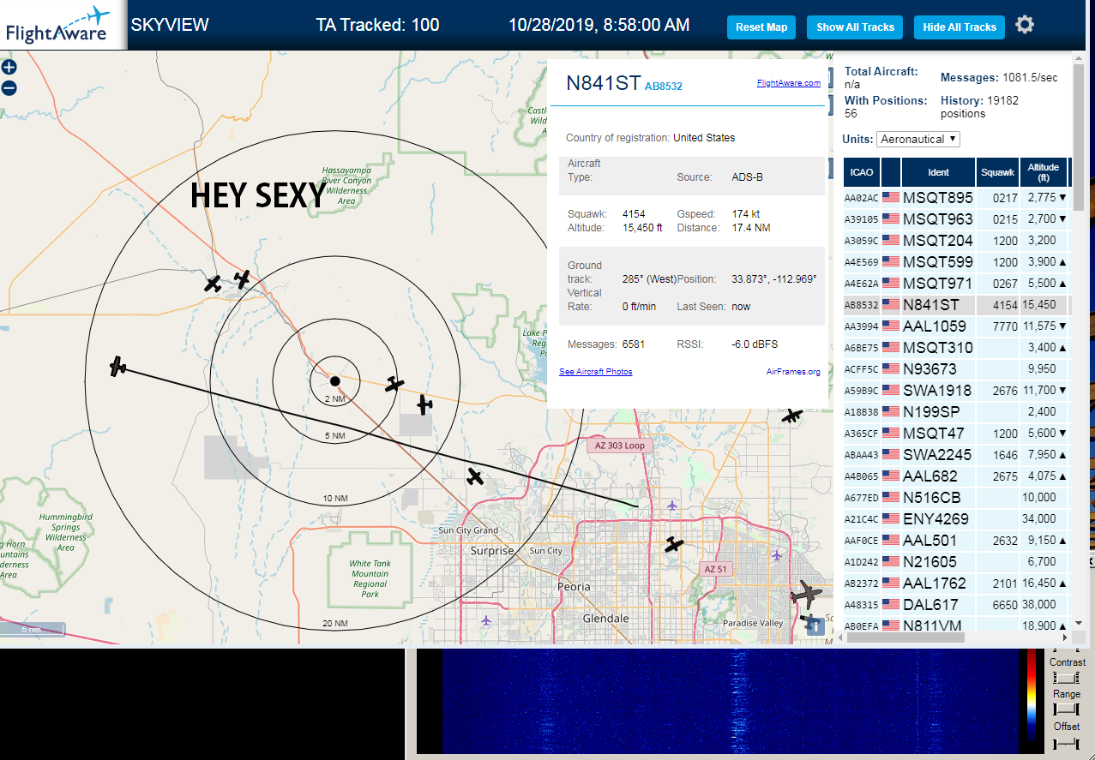Viewport: 1095px width, 760px height.
Task: Open See Aircraft Photos link
Action: pyautogui.click(x=595, y=372)
